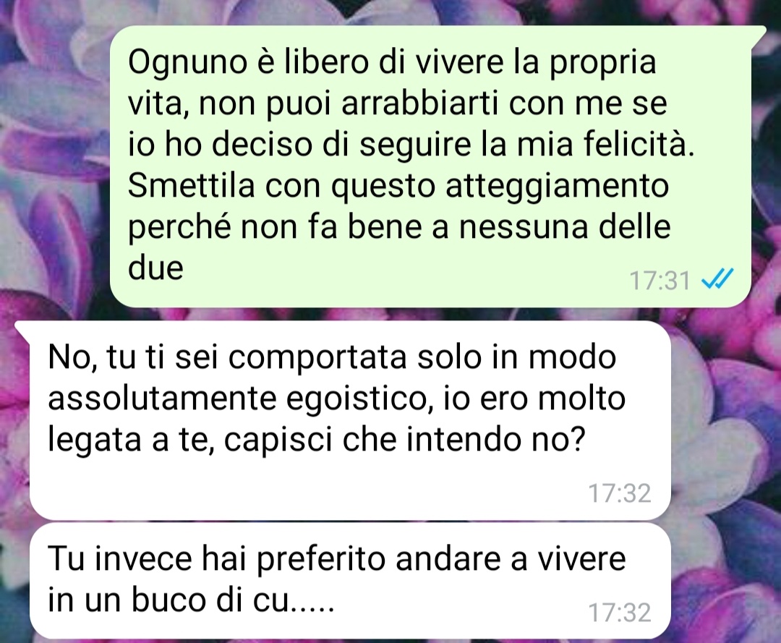Tap the 17:31 timestamp on the green message

[660, 281]
